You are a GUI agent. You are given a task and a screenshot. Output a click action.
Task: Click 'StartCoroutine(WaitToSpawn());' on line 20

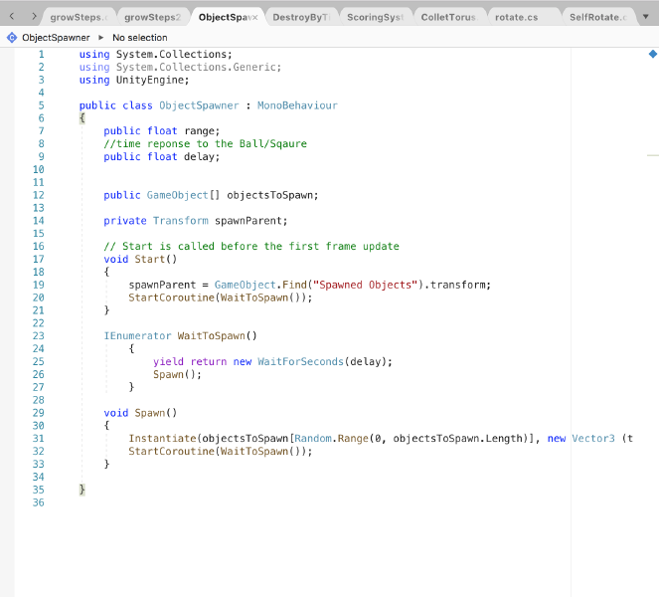point(221,298)
